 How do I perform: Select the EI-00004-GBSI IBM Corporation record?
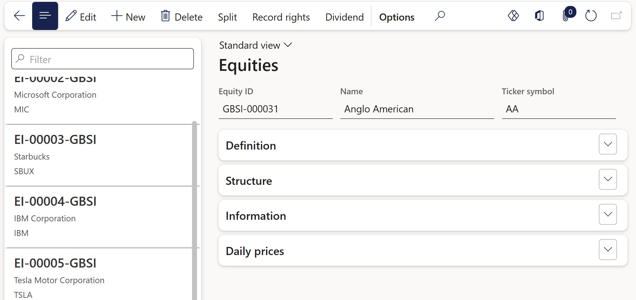(x=99, y=217)
